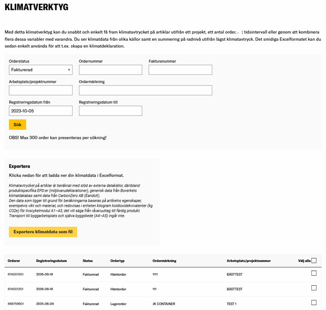326x310 pixels.
Task: Open the Orderstatus dropdown showing Fakturerad
Action: (41, 70)
